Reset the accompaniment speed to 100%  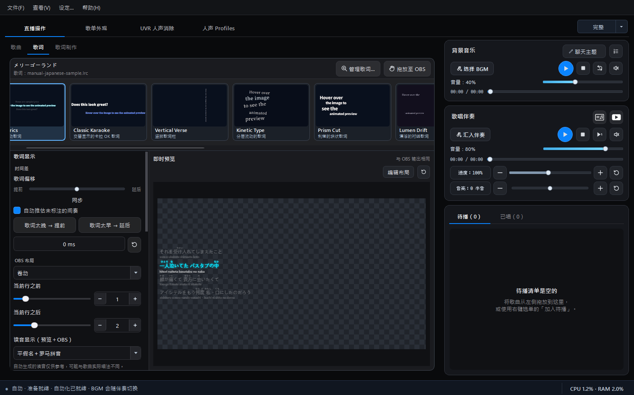[x=616, y=173]
